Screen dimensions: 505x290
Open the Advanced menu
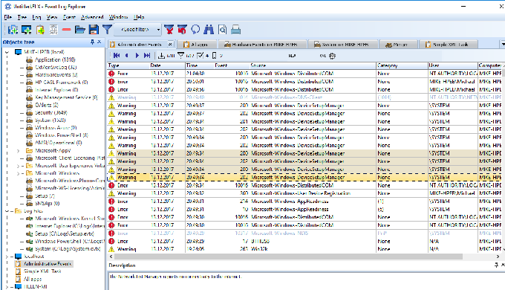click(x=92, y=17)
